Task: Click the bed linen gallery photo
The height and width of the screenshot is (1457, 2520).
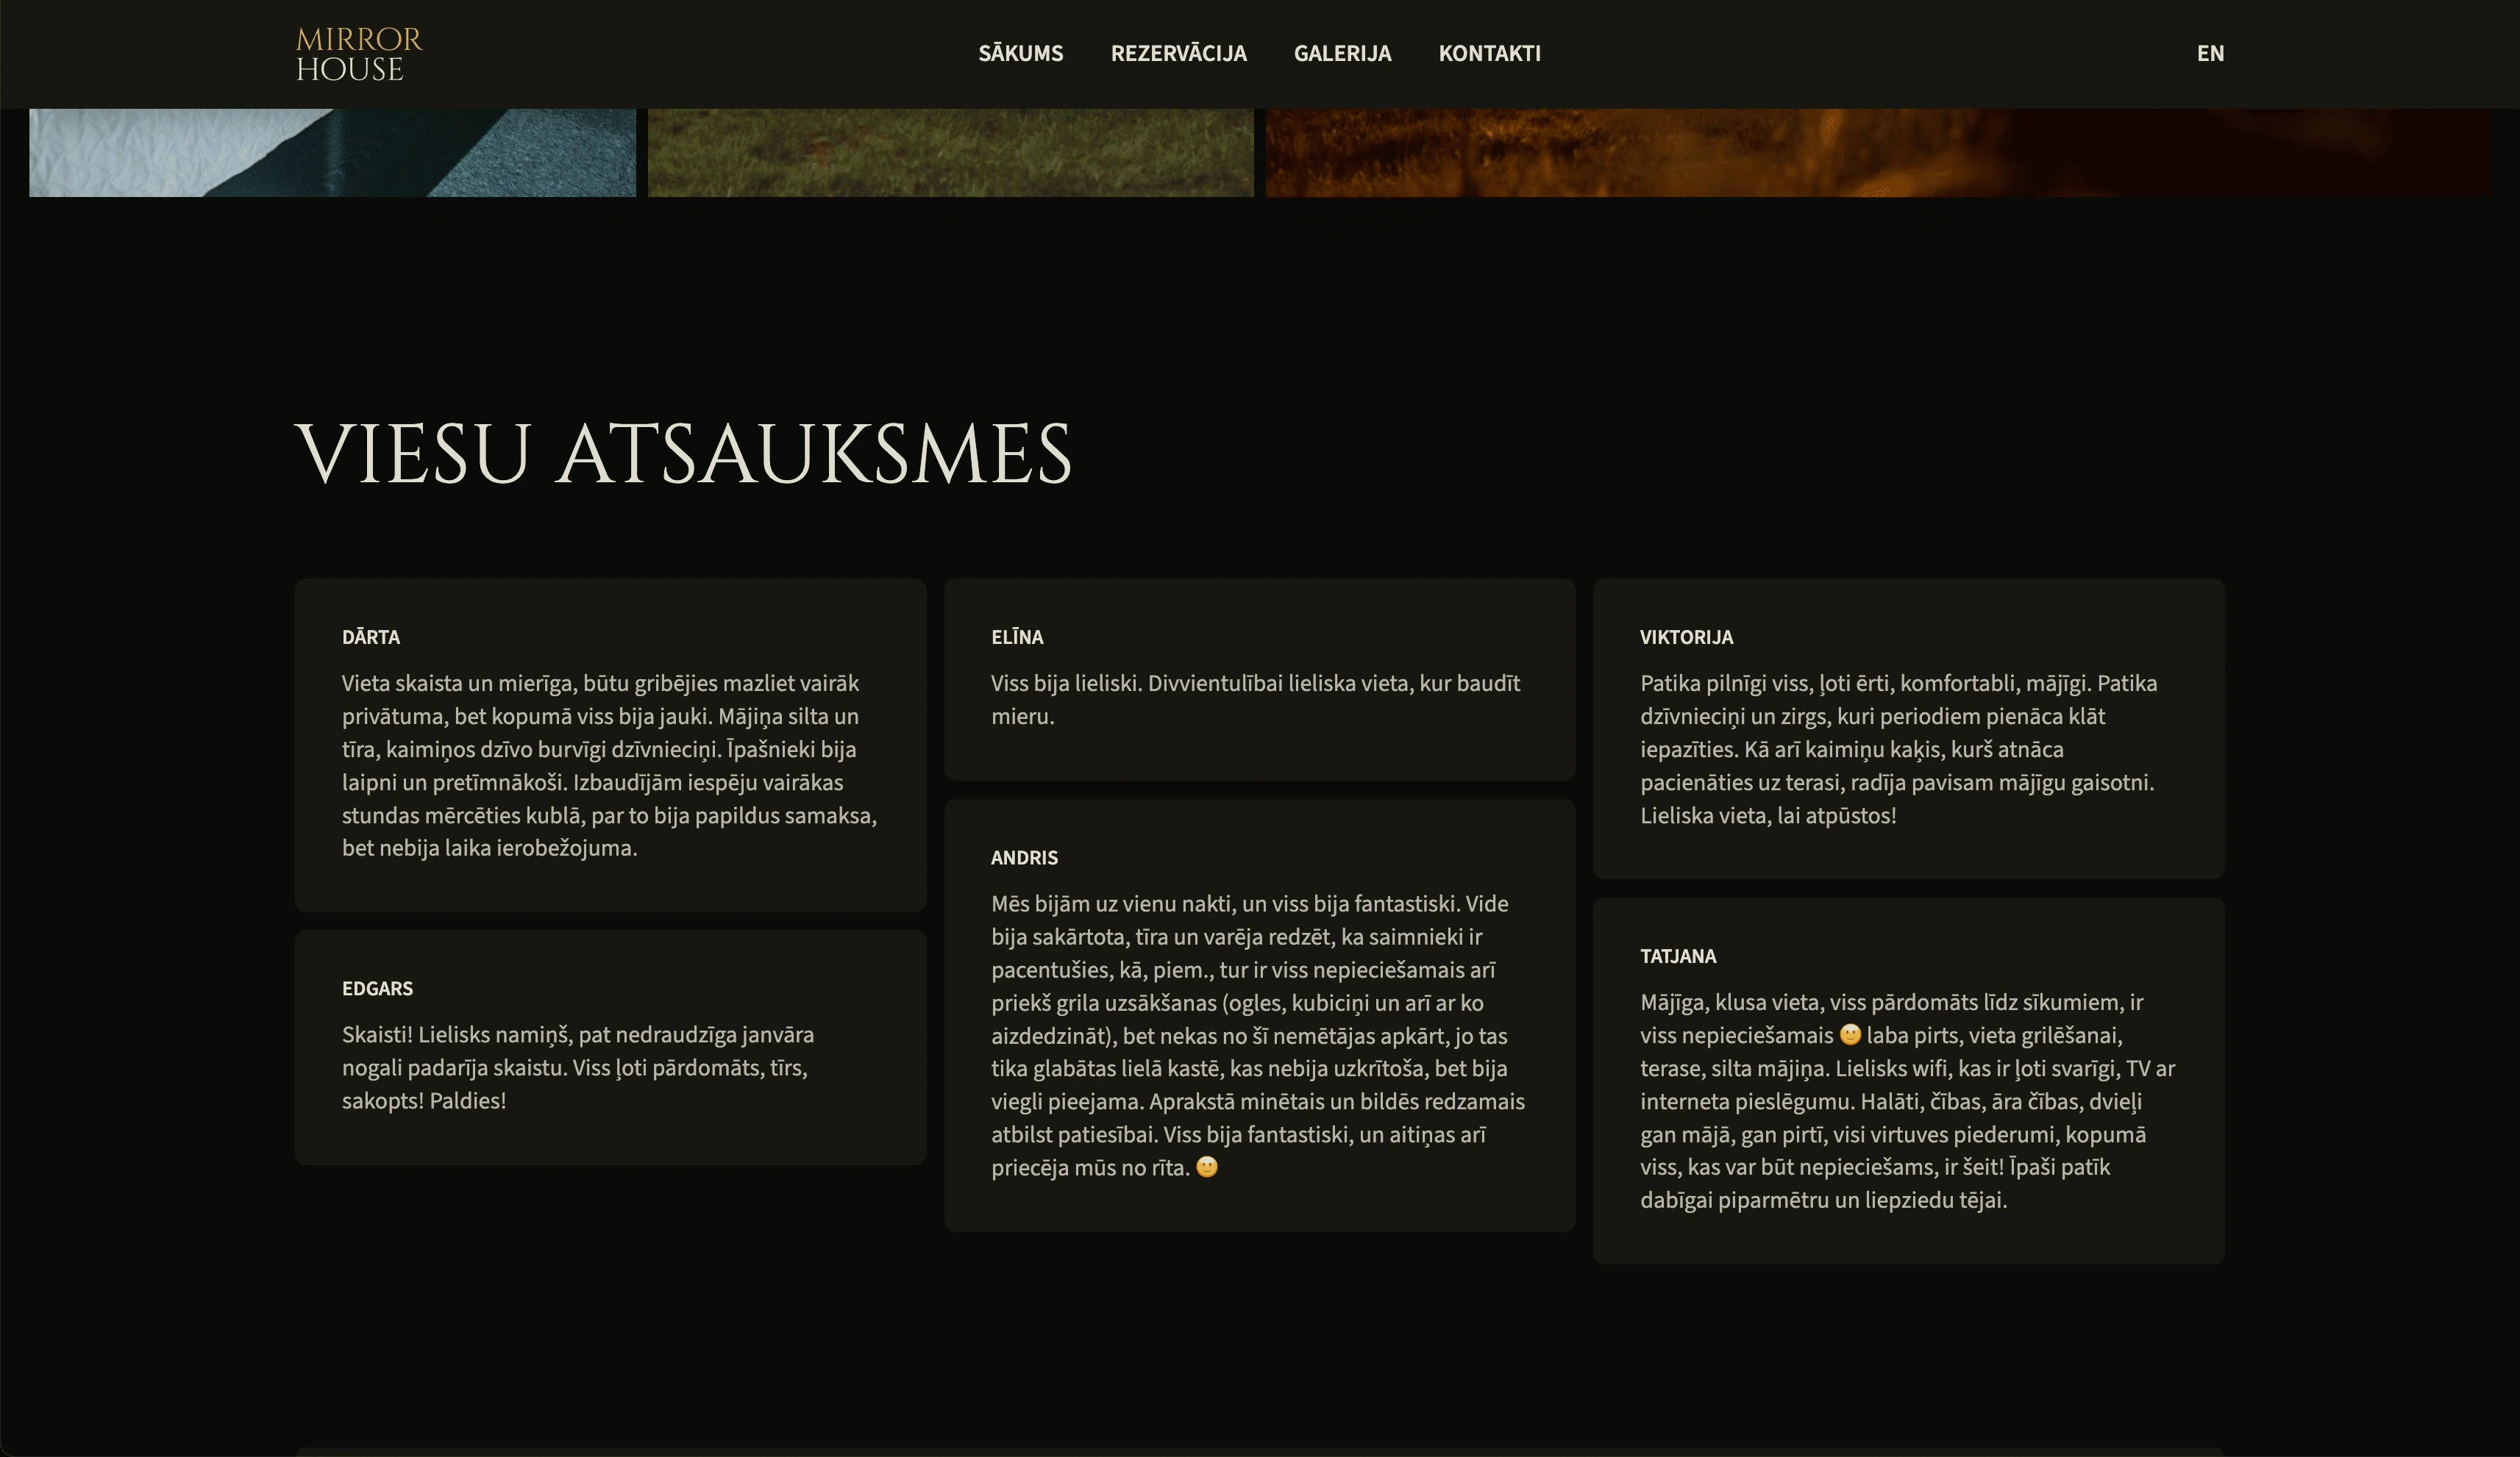Action: 332,153
